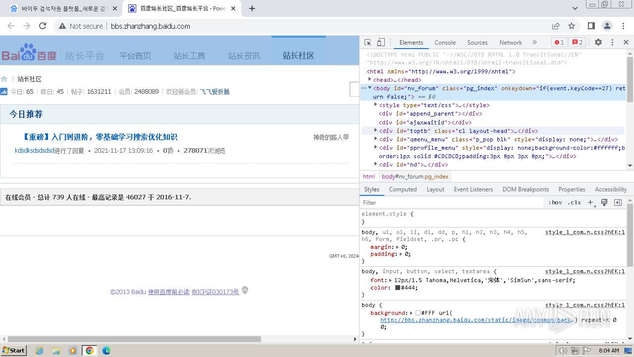Click the shield icon next to the ICP number
Image resolution: width=634 pixels, height=357 pixels.
(245, 291)
